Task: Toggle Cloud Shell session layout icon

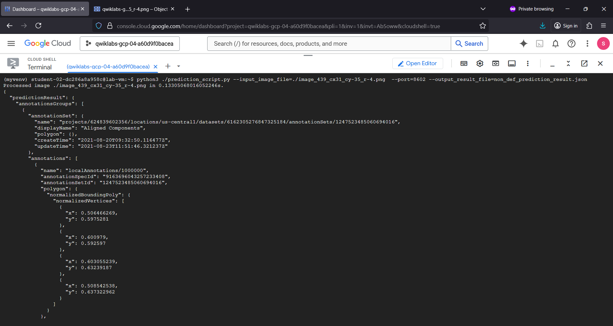Action: (x=512, y=63)
